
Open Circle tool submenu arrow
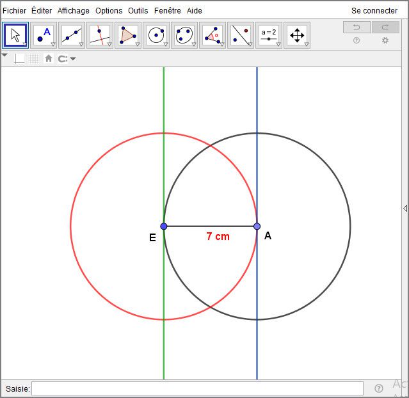point(166,44)
